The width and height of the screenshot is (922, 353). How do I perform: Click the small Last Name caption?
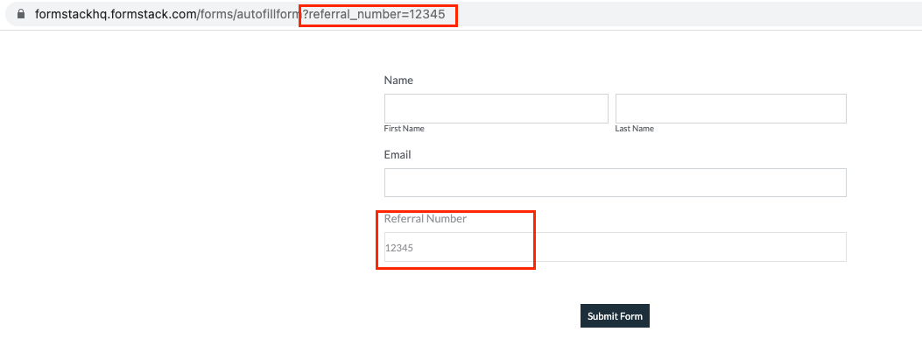pos(634,129)
